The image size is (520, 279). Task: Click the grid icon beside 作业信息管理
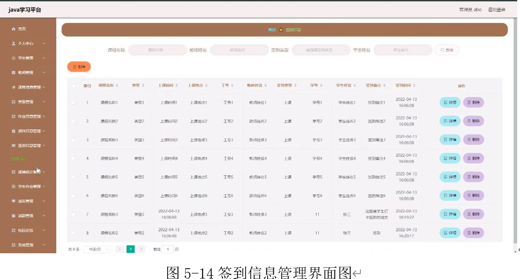(13, 117)
